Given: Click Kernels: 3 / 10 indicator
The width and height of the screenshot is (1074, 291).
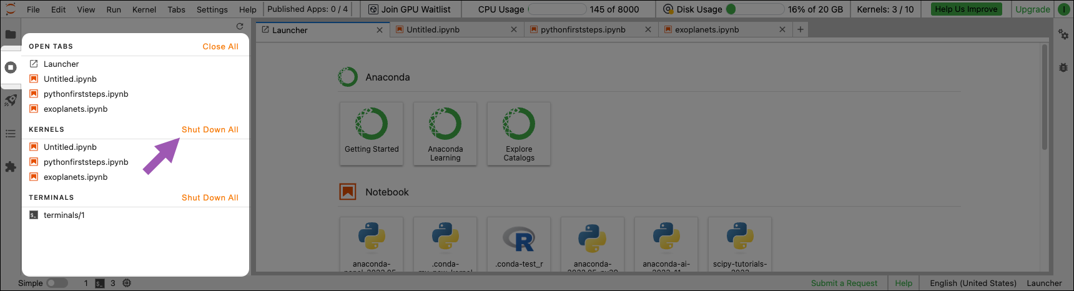Looking at the screenshot, I should [885, 9].
